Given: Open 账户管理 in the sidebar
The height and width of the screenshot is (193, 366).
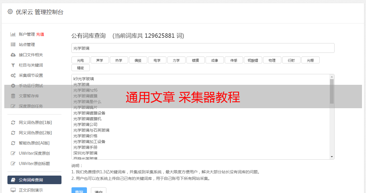Looking at the screenshot, I should point(27,34).
